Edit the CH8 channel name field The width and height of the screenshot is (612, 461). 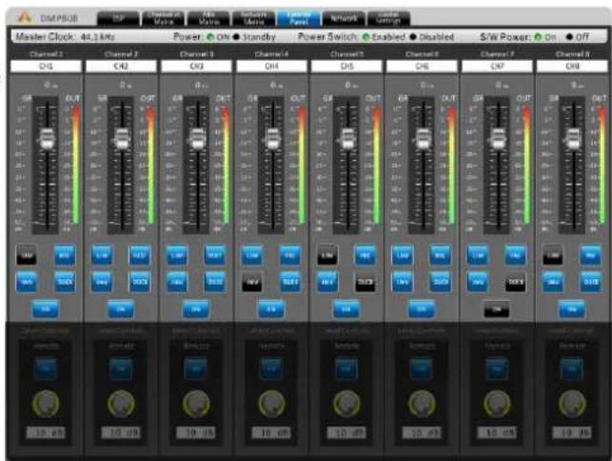click(x=572, y=67)
